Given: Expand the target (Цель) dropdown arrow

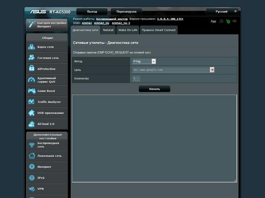Looking at the screenshot, I should tap(212, 70).
